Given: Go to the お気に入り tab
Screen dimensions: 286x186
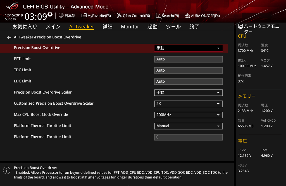Looking at the screenshot, I should (25, 27).
